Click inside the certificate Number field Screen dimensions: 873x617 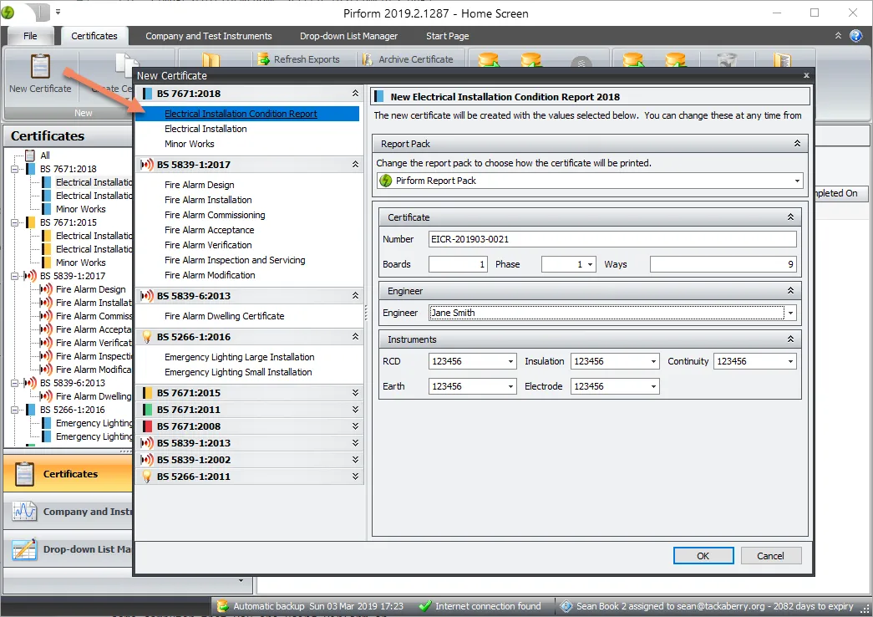click(x=585, y=239)
